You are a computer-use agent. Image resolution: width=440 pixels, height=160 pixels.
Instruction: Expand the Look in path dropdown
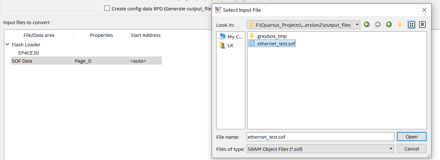[x=357, y=25]
